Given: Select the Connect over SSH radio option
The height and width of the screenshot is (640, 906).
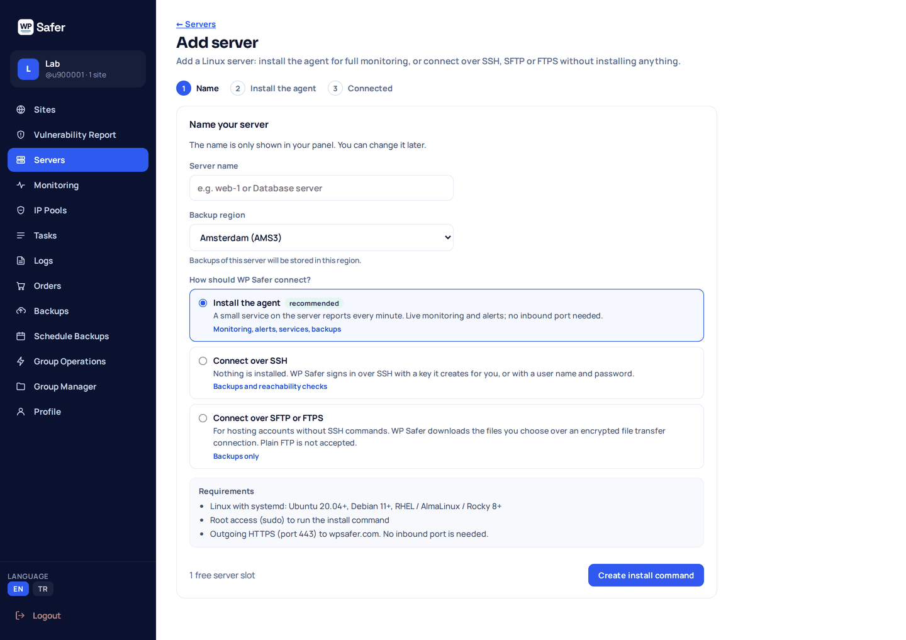Looking at the screenshot, I should 203,361.
